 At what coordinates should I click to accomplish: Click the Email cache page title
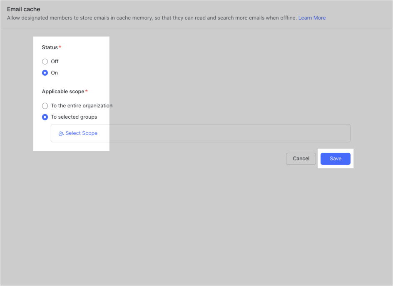click(x=24, y=9)
